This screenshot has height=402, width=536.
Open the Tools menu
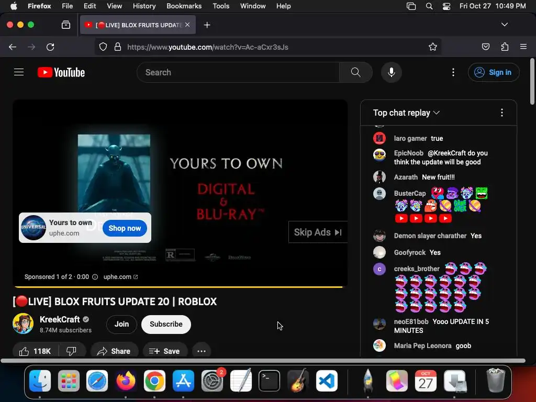coord(221,6)
